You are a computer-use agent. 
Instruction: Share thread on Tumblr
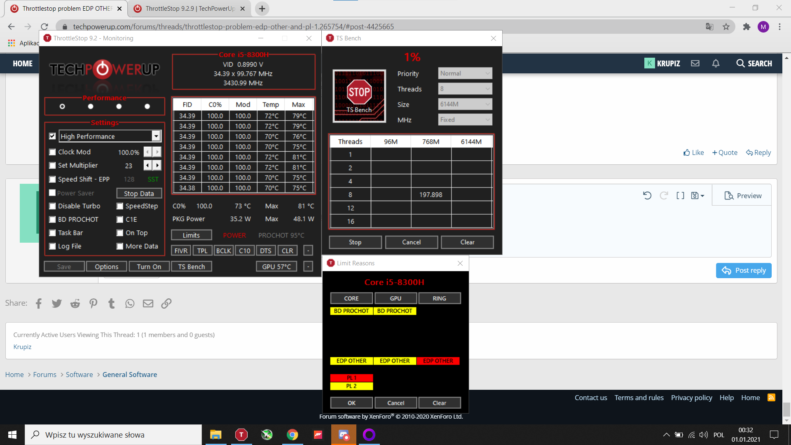point(111,304)
